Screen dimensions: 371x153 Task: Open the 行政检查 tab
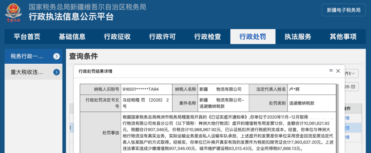[x=207, y=37]
